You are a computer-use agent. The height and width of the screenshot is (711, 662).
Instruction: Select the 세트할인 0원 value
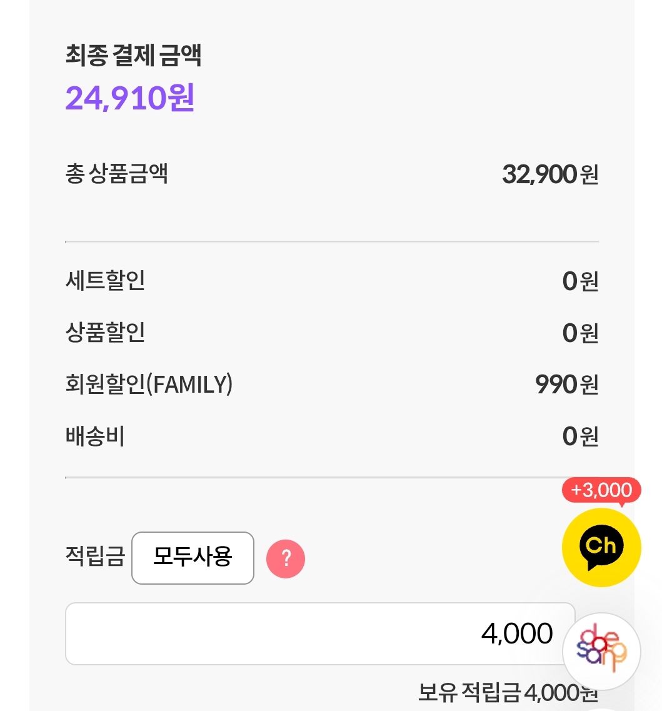point(580,282)
